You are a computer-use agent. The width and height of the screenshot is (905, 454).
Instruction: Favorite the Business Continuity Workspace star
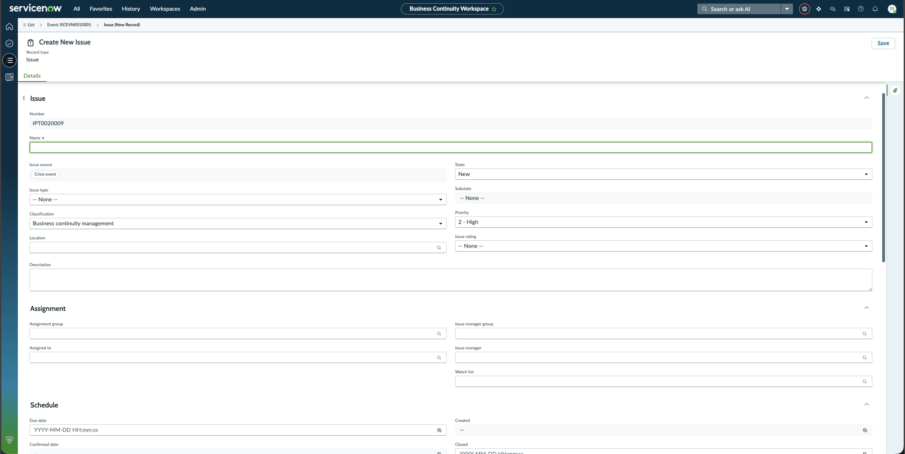pos(494,9)
